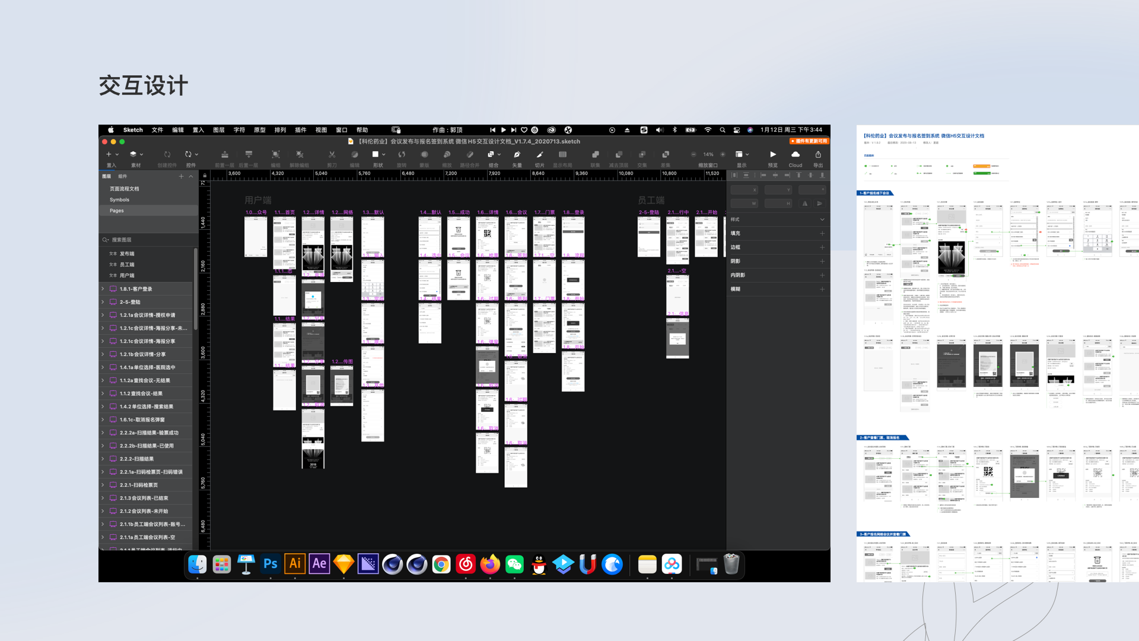This screenshot has width=1139, height=641.
Task: Zoom out with the minus button
Action: click(x=693, y=154)
